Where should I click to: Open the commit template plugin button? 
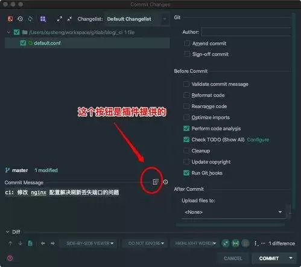(156, 182)
